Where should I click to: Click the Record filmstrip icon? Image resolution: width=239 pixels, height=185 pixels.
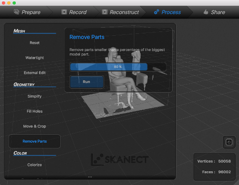point(64,12)
